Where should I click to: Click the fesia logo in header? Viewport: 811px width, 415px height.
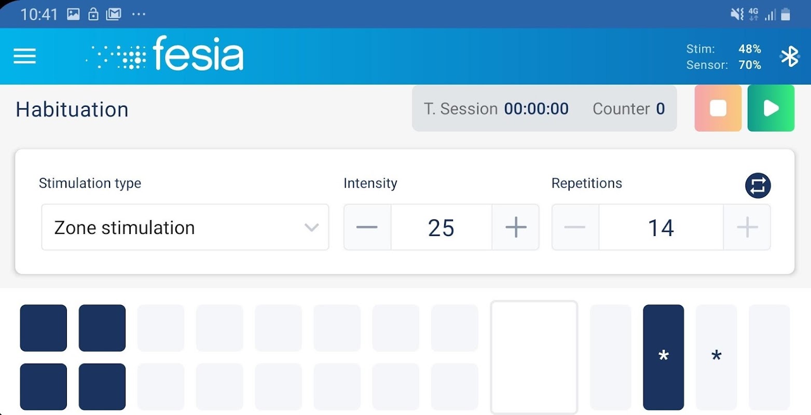(x=165, y=54)
